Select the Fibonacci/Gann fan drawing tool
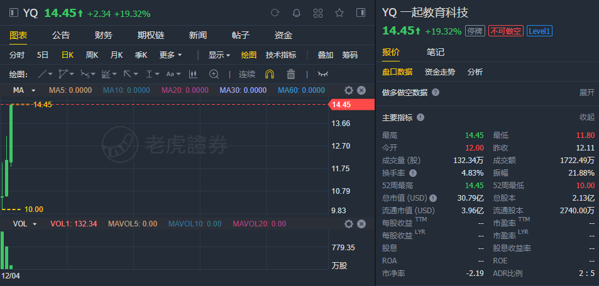The image size is (599, 286). coord(106,74)
